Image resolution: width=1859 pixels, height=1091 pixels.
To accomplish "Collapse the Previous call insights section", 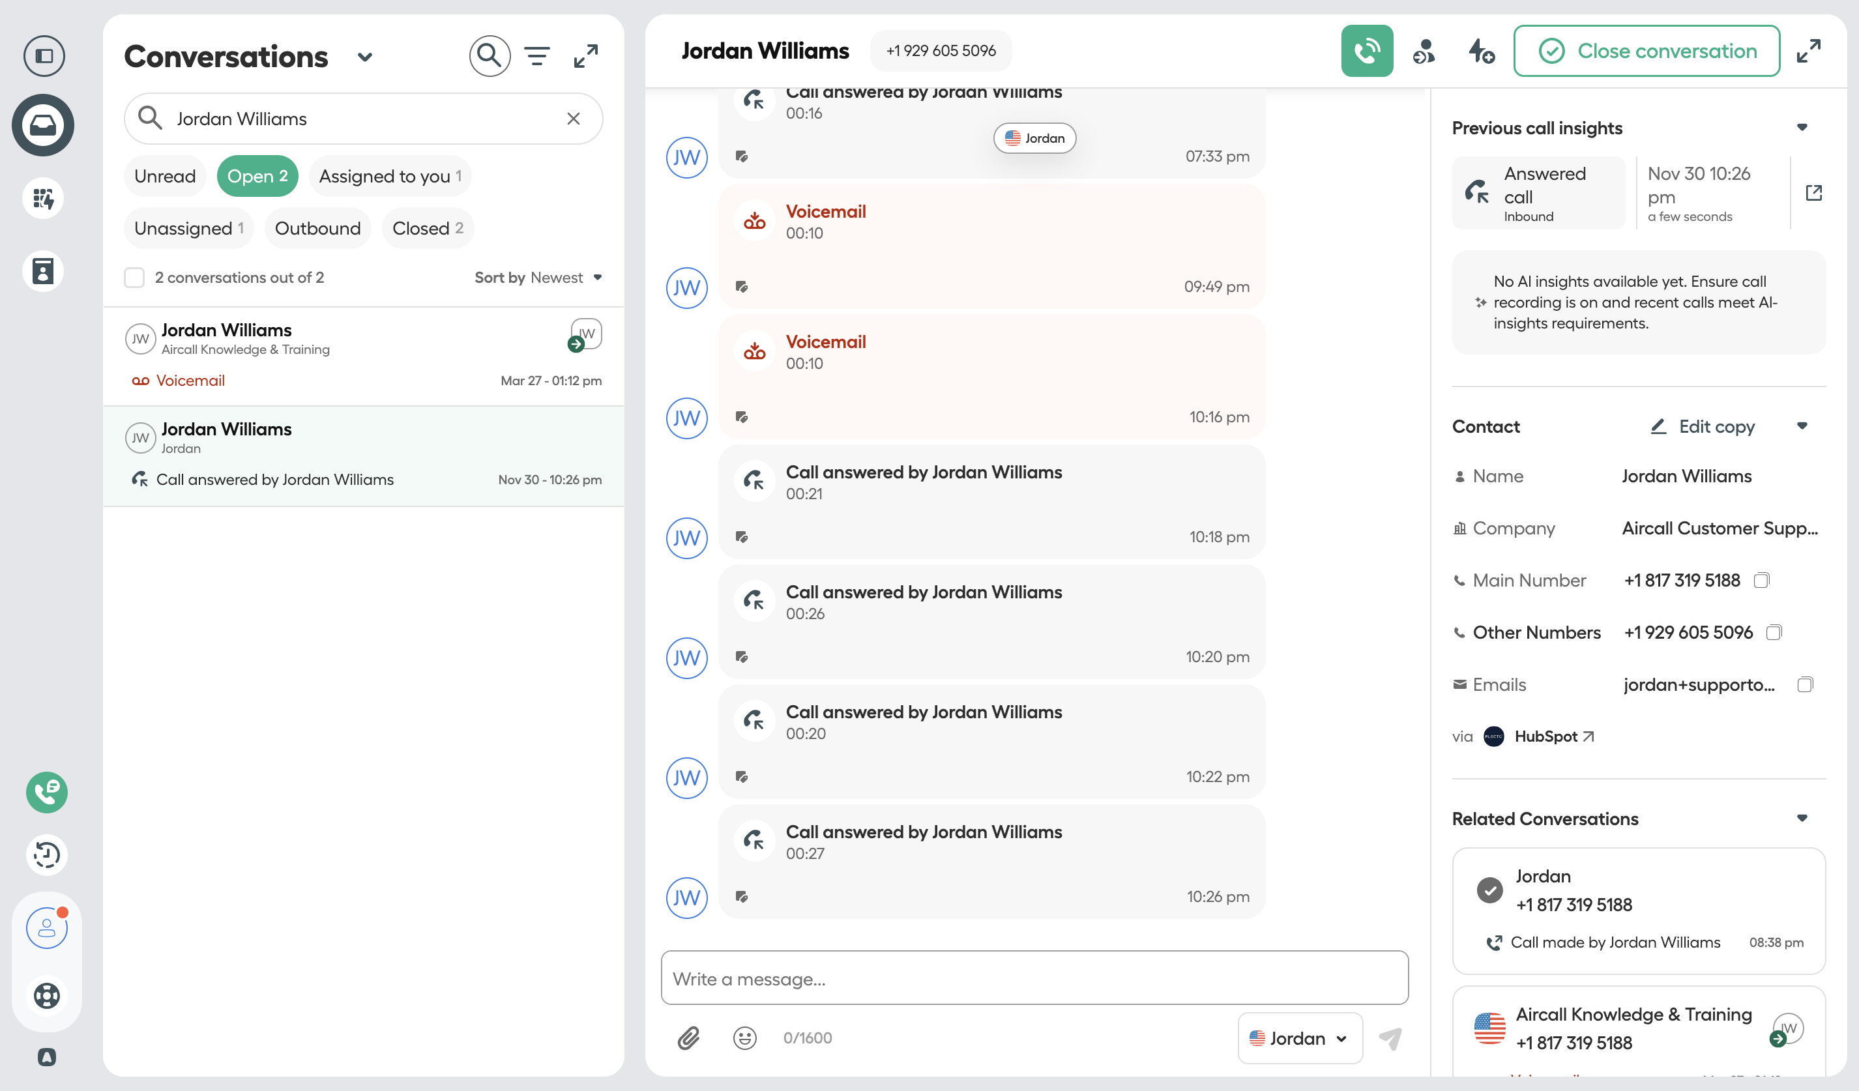I will click(x=1802, y=128).
